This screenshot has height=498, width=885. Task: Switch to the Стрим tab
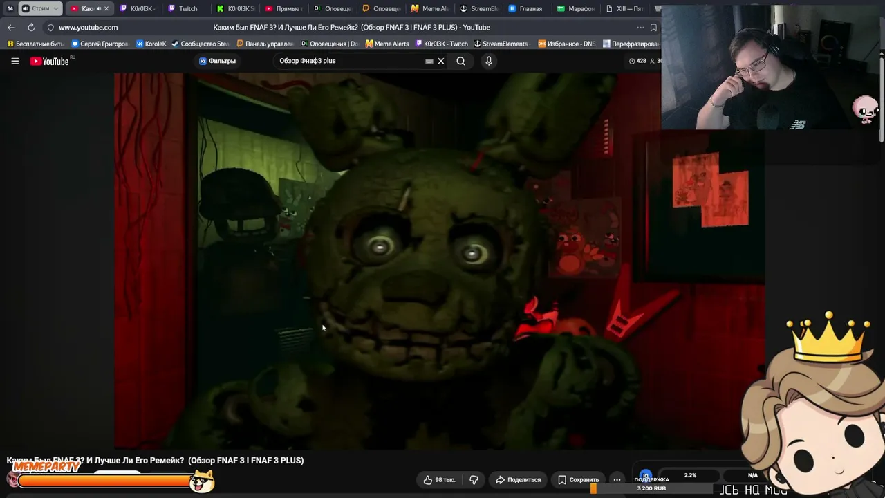click(40, 8)
